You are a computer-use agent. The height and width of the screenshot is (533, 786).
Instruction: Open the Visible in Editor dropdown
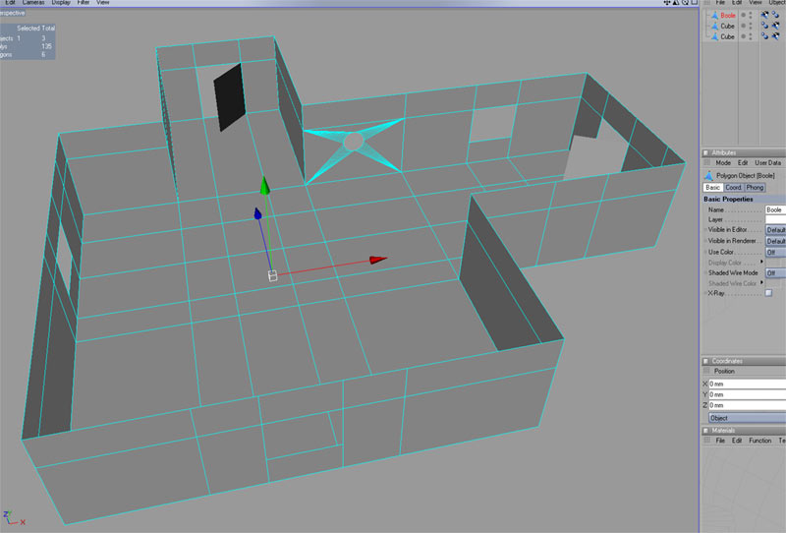tap(775, 230)
